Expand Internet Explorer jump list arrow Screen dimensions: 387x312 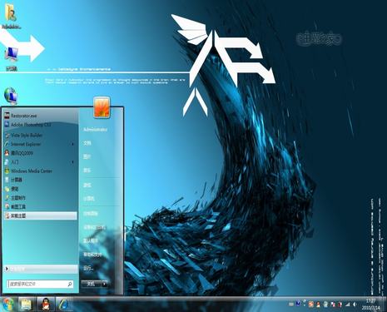[73, 144]
